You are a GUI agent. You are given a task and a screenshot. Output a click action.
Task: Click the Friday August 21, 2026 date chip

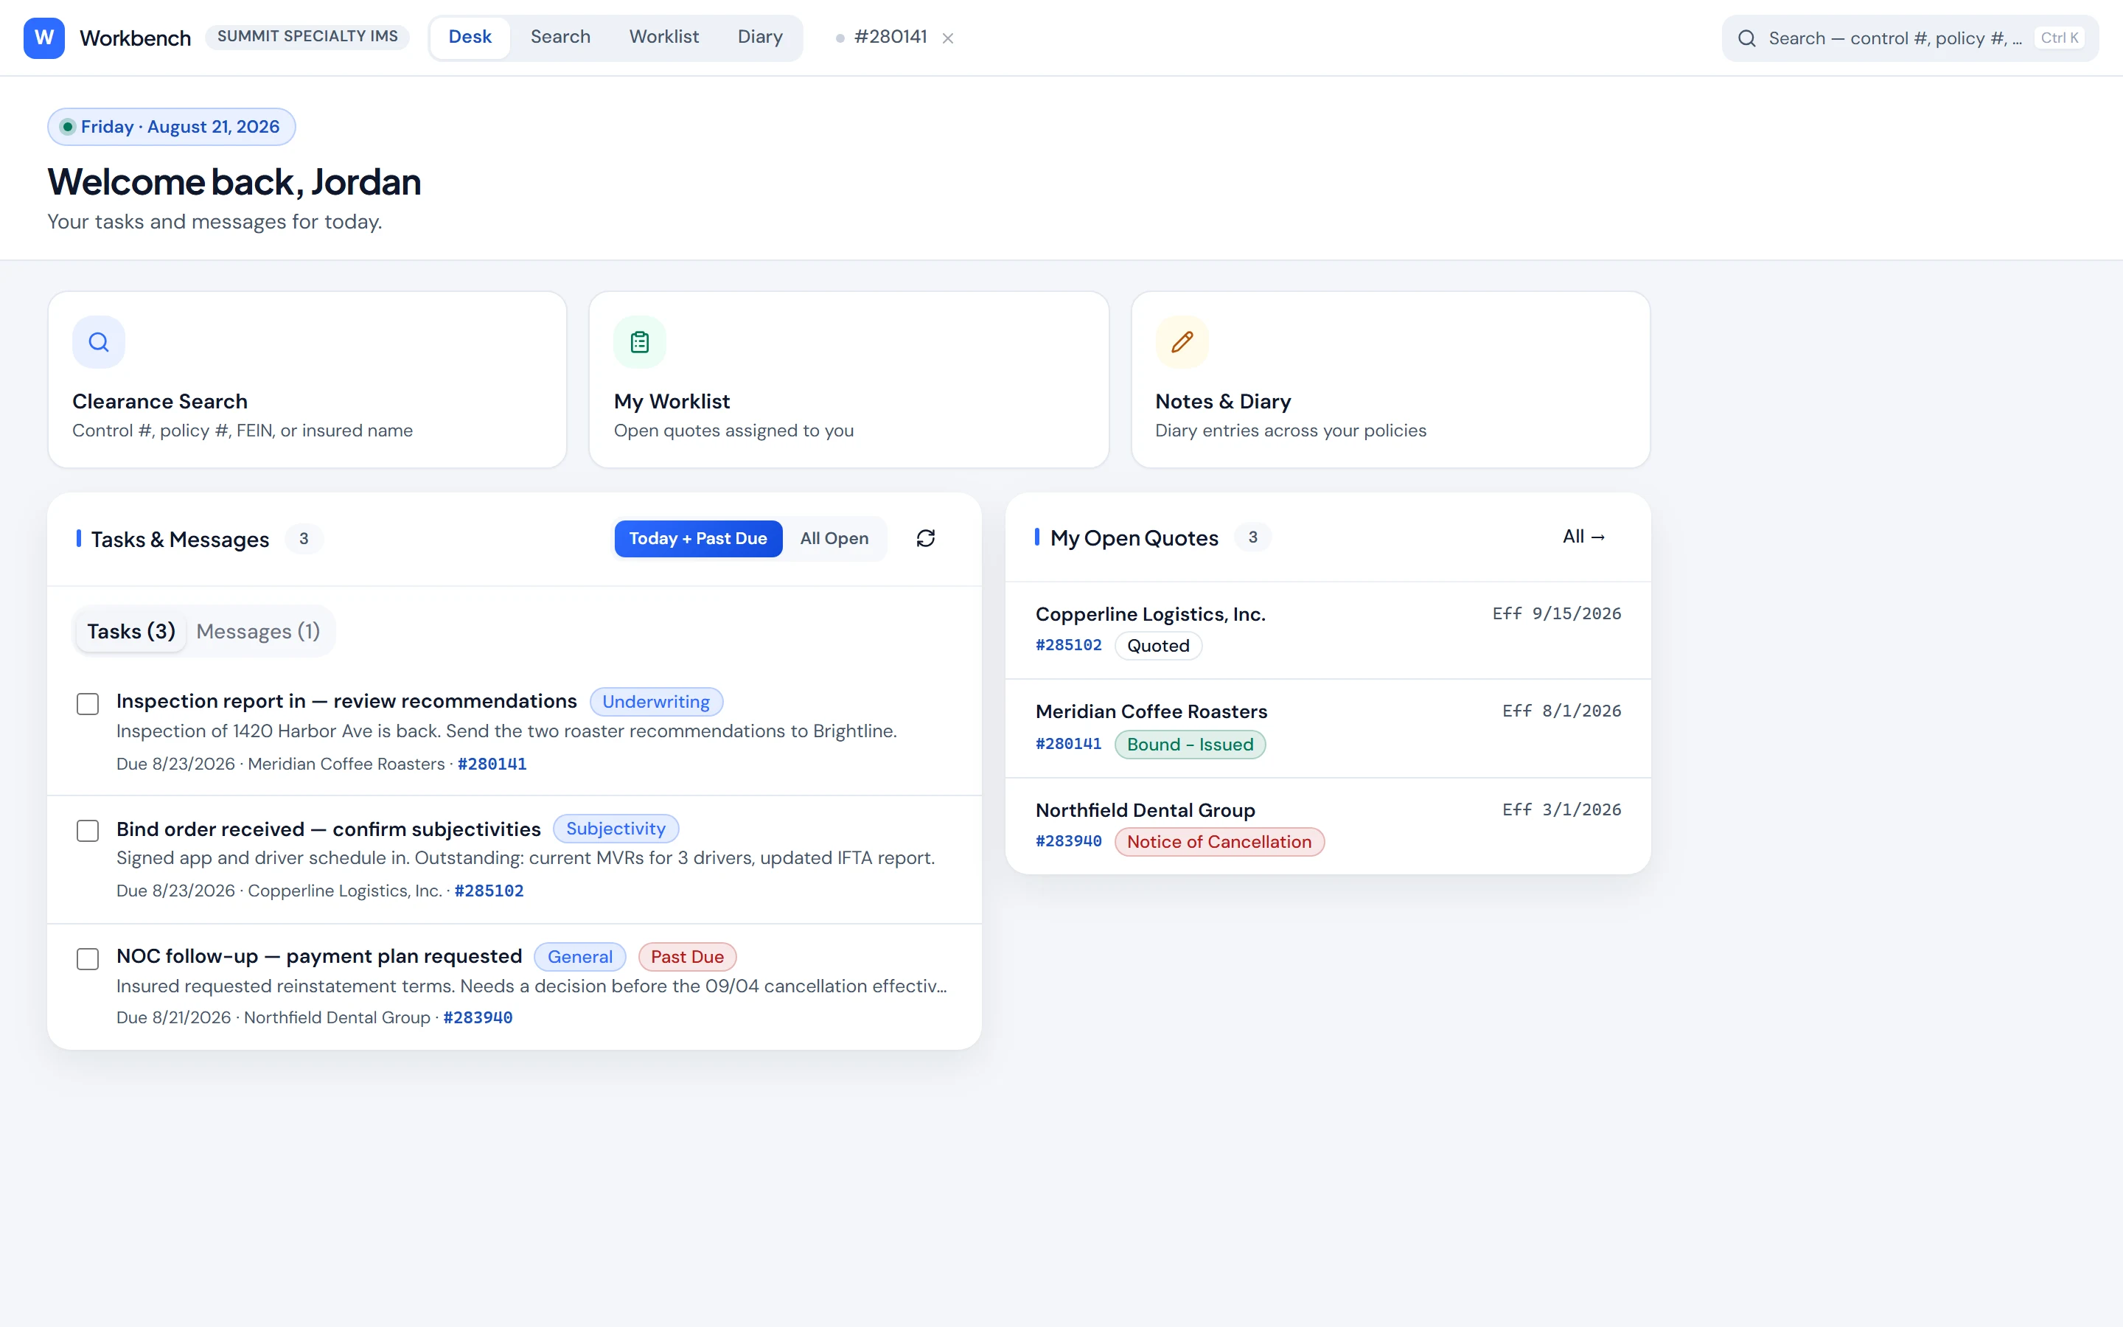(x=171, y=126)
